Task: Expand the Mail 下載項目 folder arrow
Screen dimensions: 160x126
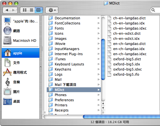Action: tap(99, 84)
